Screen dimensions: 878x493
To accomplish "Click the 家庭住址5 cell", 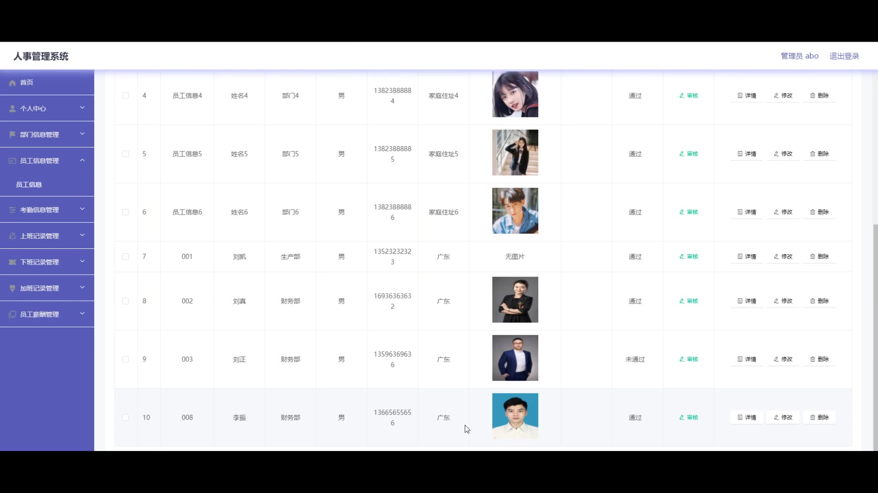I will [444, 154].
